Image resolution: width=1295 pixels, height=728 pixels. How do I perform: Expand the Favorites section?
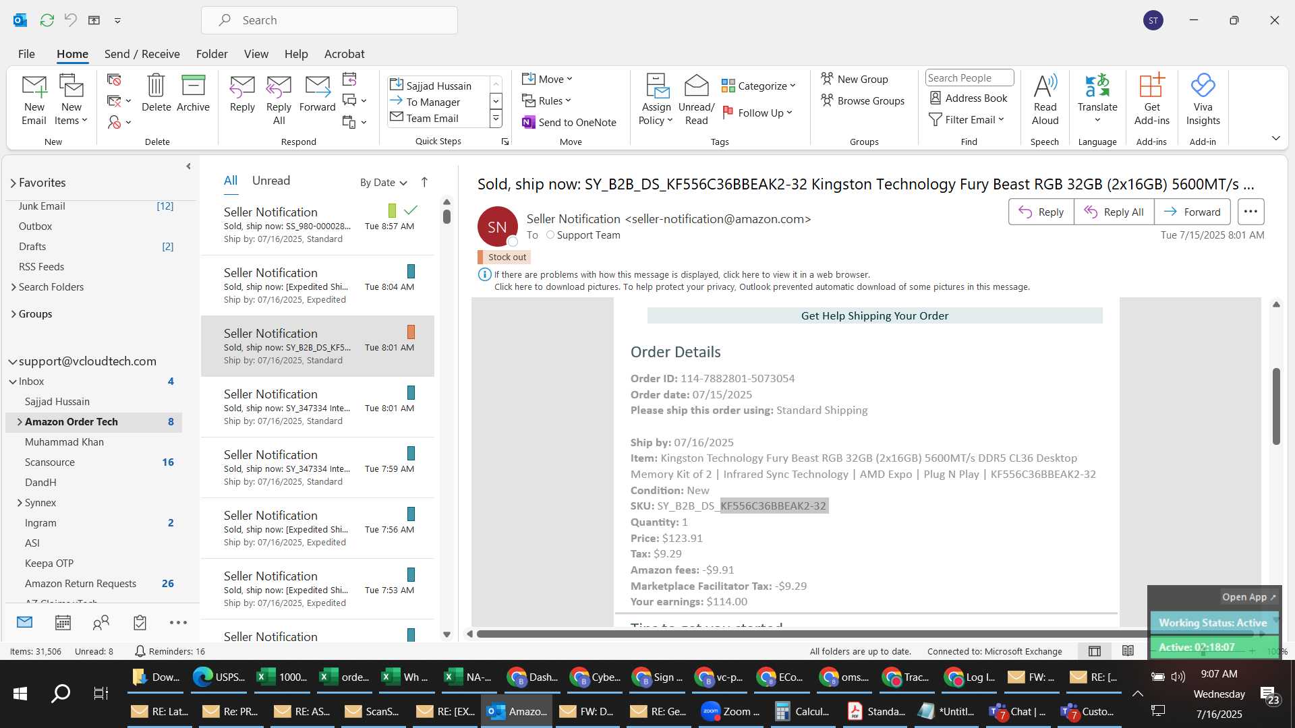13,183
